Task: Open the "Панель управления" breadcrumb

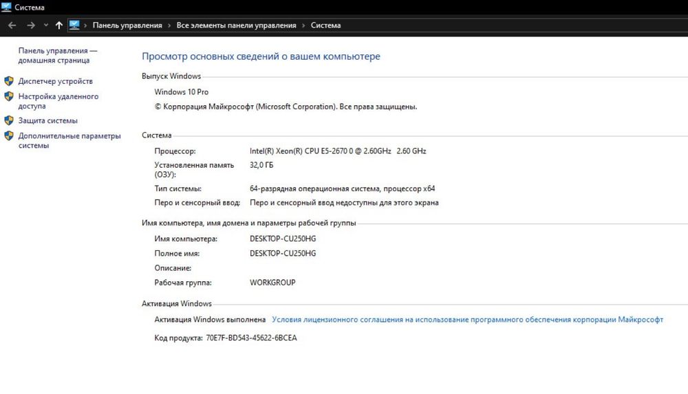Action: point(127,25)
